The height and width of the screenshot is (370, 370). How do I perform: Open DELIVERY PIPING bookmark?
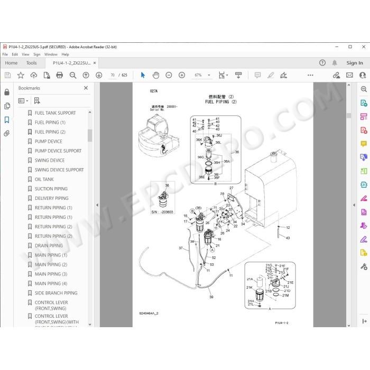tap(51, 198)
